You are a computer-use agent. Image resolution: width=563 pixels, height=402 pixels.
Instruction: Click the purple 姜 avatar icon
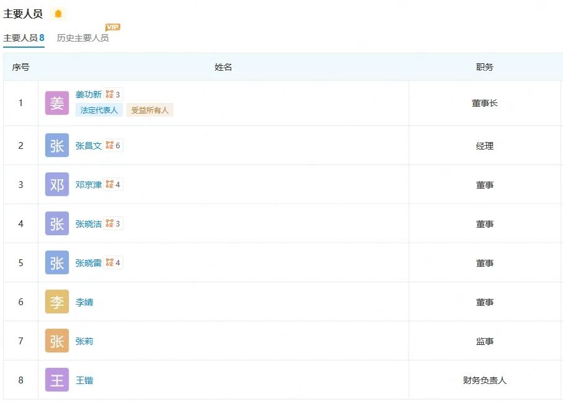[x=56, y=103]
